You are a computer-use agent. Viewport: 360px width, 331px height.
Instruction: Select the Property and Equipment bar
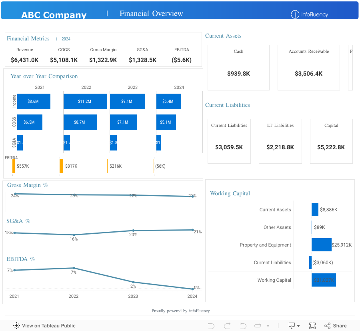(x=321, y=245)
